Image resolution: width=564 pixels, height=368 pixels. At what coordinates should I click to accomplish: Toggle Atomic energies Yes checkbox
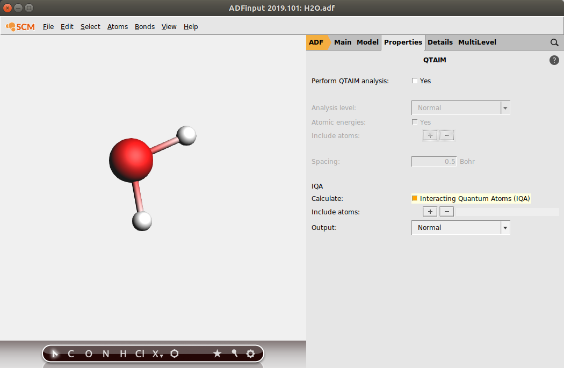pos(415,122)
